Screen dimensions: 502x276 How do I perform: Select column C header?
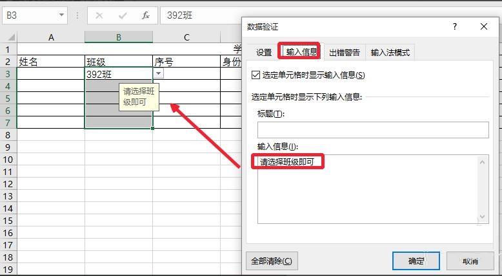186,37
